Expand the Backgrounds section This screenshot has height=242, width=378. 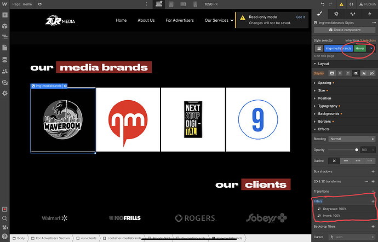(345, 114)
